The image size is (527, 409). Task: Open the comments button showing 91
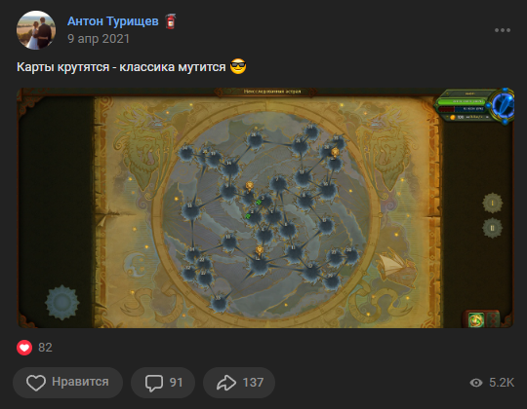(163, 382)
